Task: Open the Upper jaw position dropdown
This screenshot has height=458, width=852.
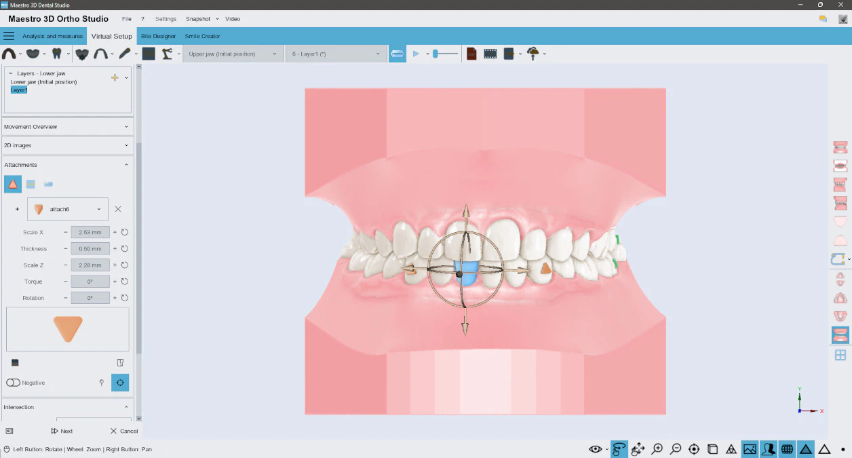Action: click(233, 52)
